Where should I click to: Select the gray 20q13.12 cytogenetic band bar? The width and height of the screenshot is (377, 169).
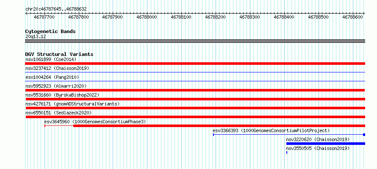point(195,41)
